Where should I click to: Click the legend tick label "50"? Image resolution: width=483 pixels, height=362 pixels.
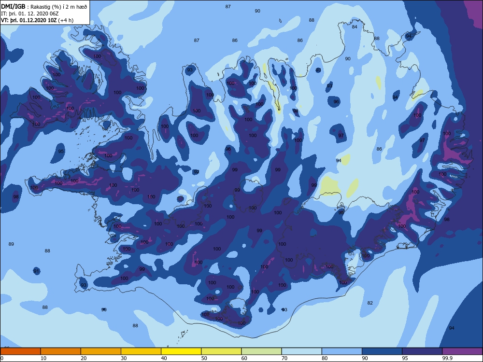click(204, 358)
